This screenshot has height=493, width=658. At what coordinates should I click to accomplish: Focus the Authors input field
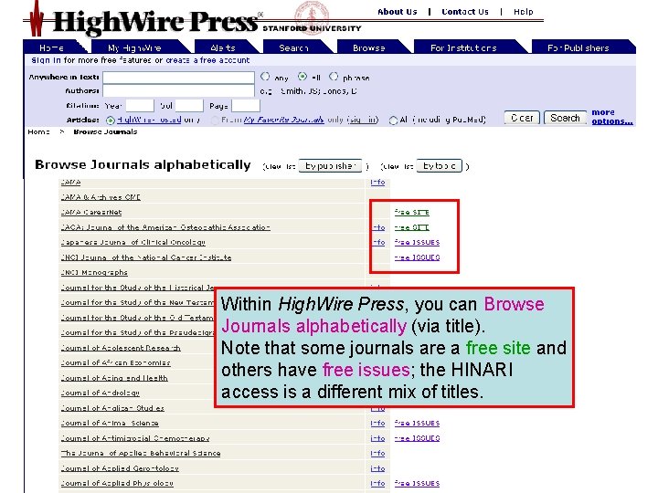(x=178, y=91)
